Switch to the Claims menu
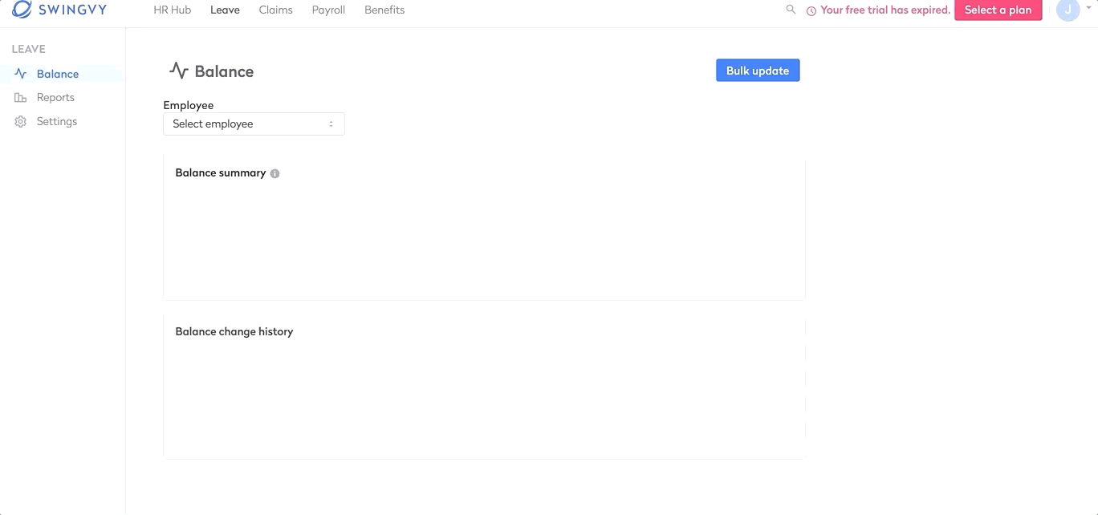The width and height of the screenshot is (1098, 515). 275,10
